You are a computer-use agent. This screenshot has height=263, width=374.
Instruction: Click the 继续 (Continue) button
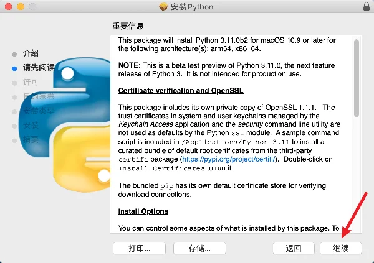[340, 248]
